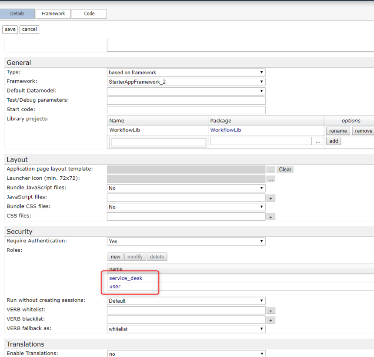Open the Type dropdown
Image resolution: width=374 pixels, height=357 pixels.
tap(186, 73)
